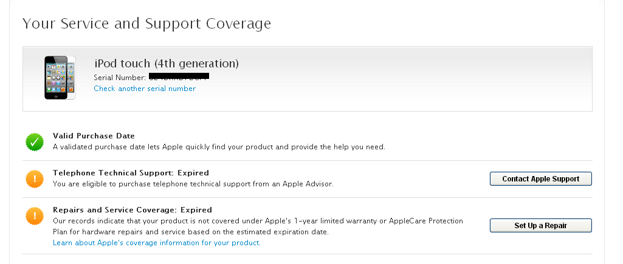The height and width of the screenshot is (264, 623).
Task: Click the white iPod behind the black one
Action: click(x=72, y=77)
